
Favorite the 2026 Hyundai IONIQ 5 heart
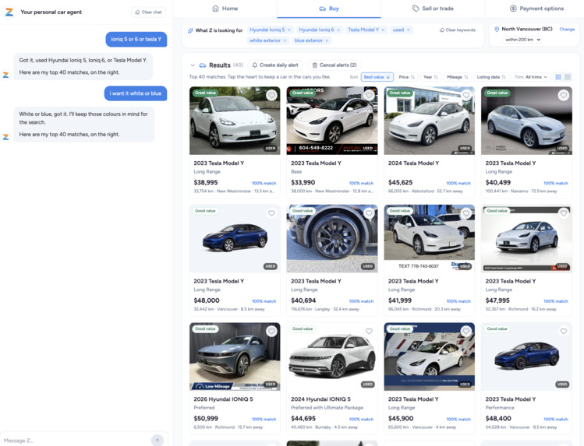point(271,331)
